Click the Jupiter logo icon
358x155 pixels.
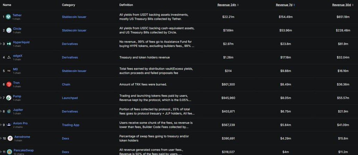point(9,112)
